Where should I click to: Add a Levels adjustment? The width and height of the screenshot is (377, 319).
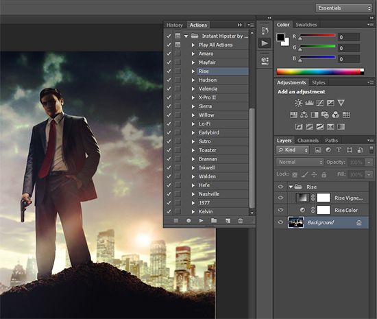pyautogui.click(x=309, y=103)
